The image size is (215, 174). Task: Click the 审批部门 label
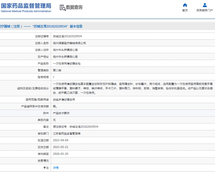point(43,134)
